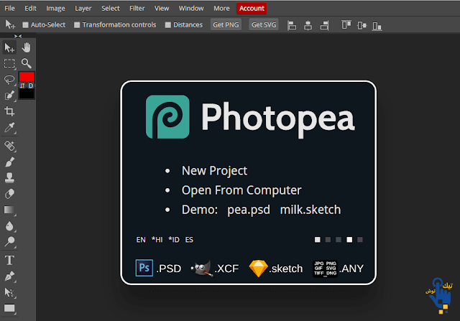Screen dimensions: 460x321
Task: Click the Get PNG button
Action: pos(226,24)
